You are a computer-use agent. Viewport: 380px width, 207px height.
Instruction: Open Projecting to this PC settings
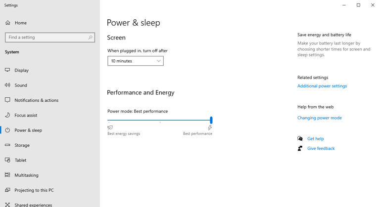(34, 190)
